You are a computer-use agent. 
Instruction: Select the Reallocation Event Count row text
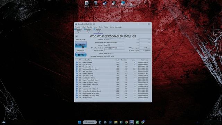pyautogui.click(x=90, y=89)
